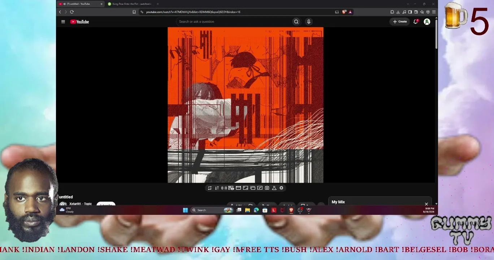Open Microsoft Store from the taskbar
The image size is (494, 260).
point(265,210)
